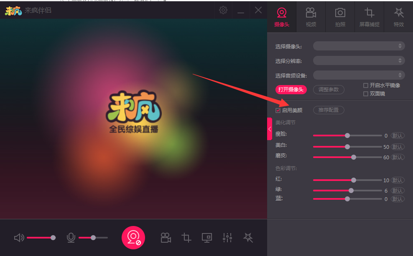
Task: Reset 蓝 with its 默认 button
Action: (x=398, y=199)
